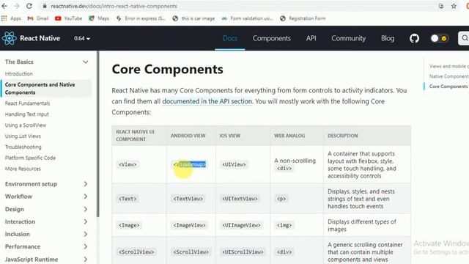Open the Maps bookmark
The height and width of the screenshot is (264, 469).
point(99,18)
